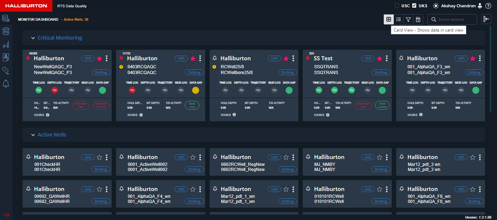Screen dimensions: 497x220
Task: Click Missing Log badge on SSQTRANS card
Action: pos(363,105)
